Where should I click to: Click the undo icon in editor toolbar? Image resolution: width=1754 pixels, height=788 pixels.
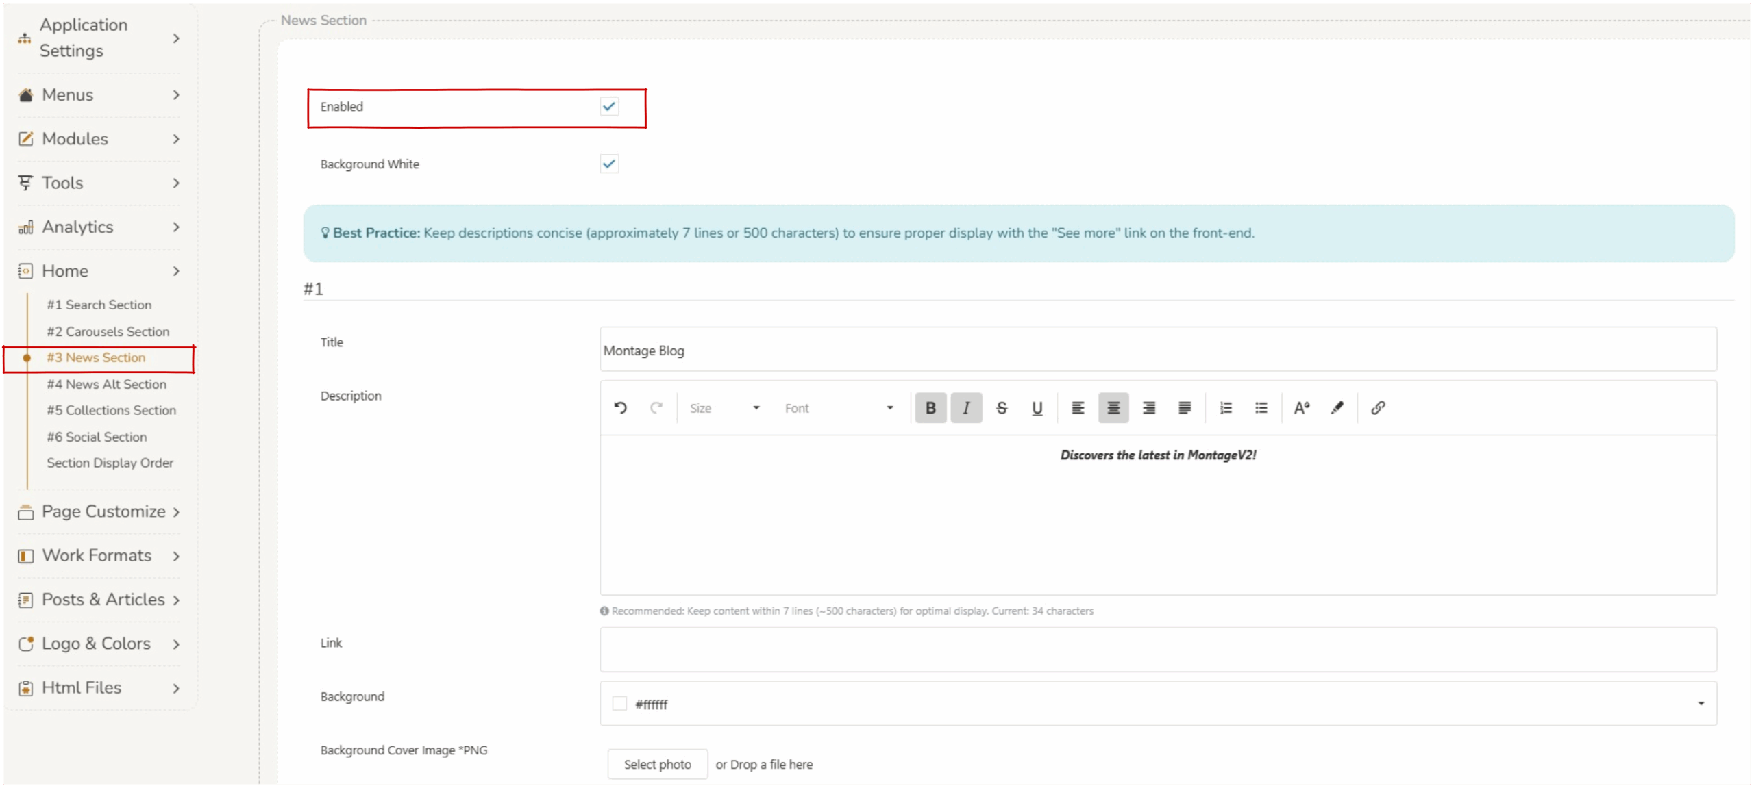click(620, 408)
